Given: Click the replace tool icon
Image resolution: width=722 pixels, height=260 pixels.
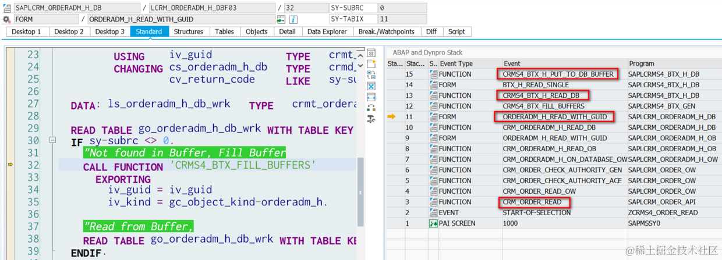Looking at the screenshot, I should 371,75.
